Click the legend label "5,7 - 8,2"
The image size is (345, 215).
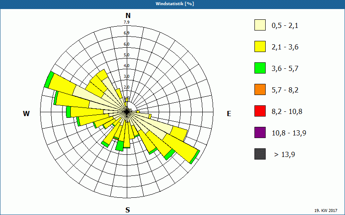[285, 90]
